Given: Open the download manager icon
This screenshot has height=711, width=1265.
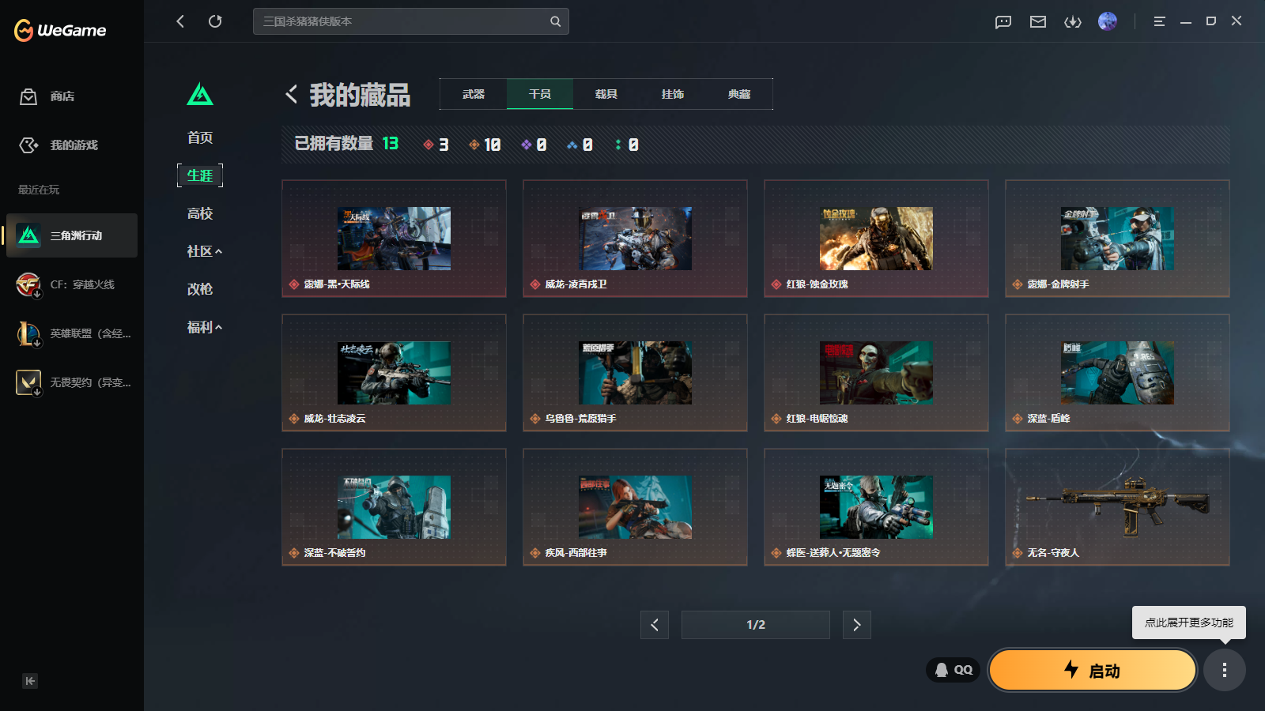Looking at the screenshot, I should click(1073, 21).
